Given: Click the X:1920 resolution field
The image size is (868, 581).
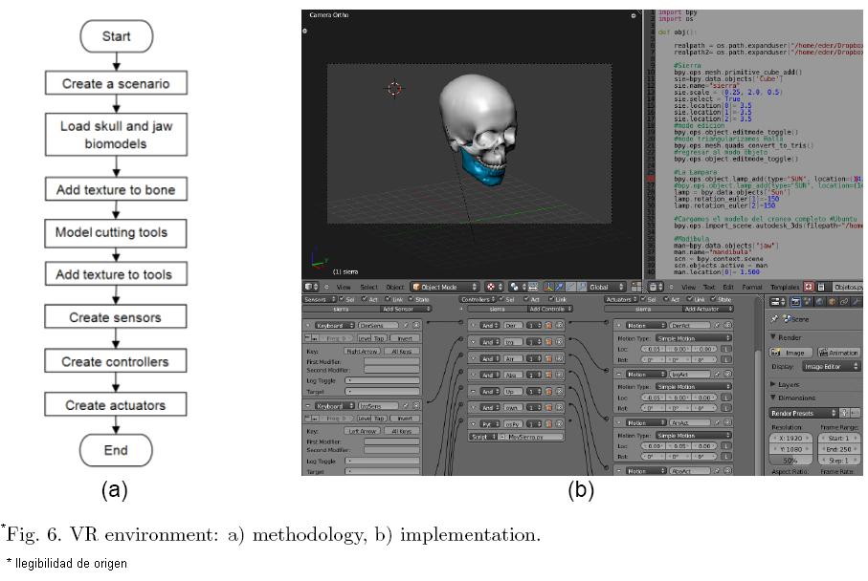Looking at the screenshot, I should pyautogui.click(x=790, y=437).
